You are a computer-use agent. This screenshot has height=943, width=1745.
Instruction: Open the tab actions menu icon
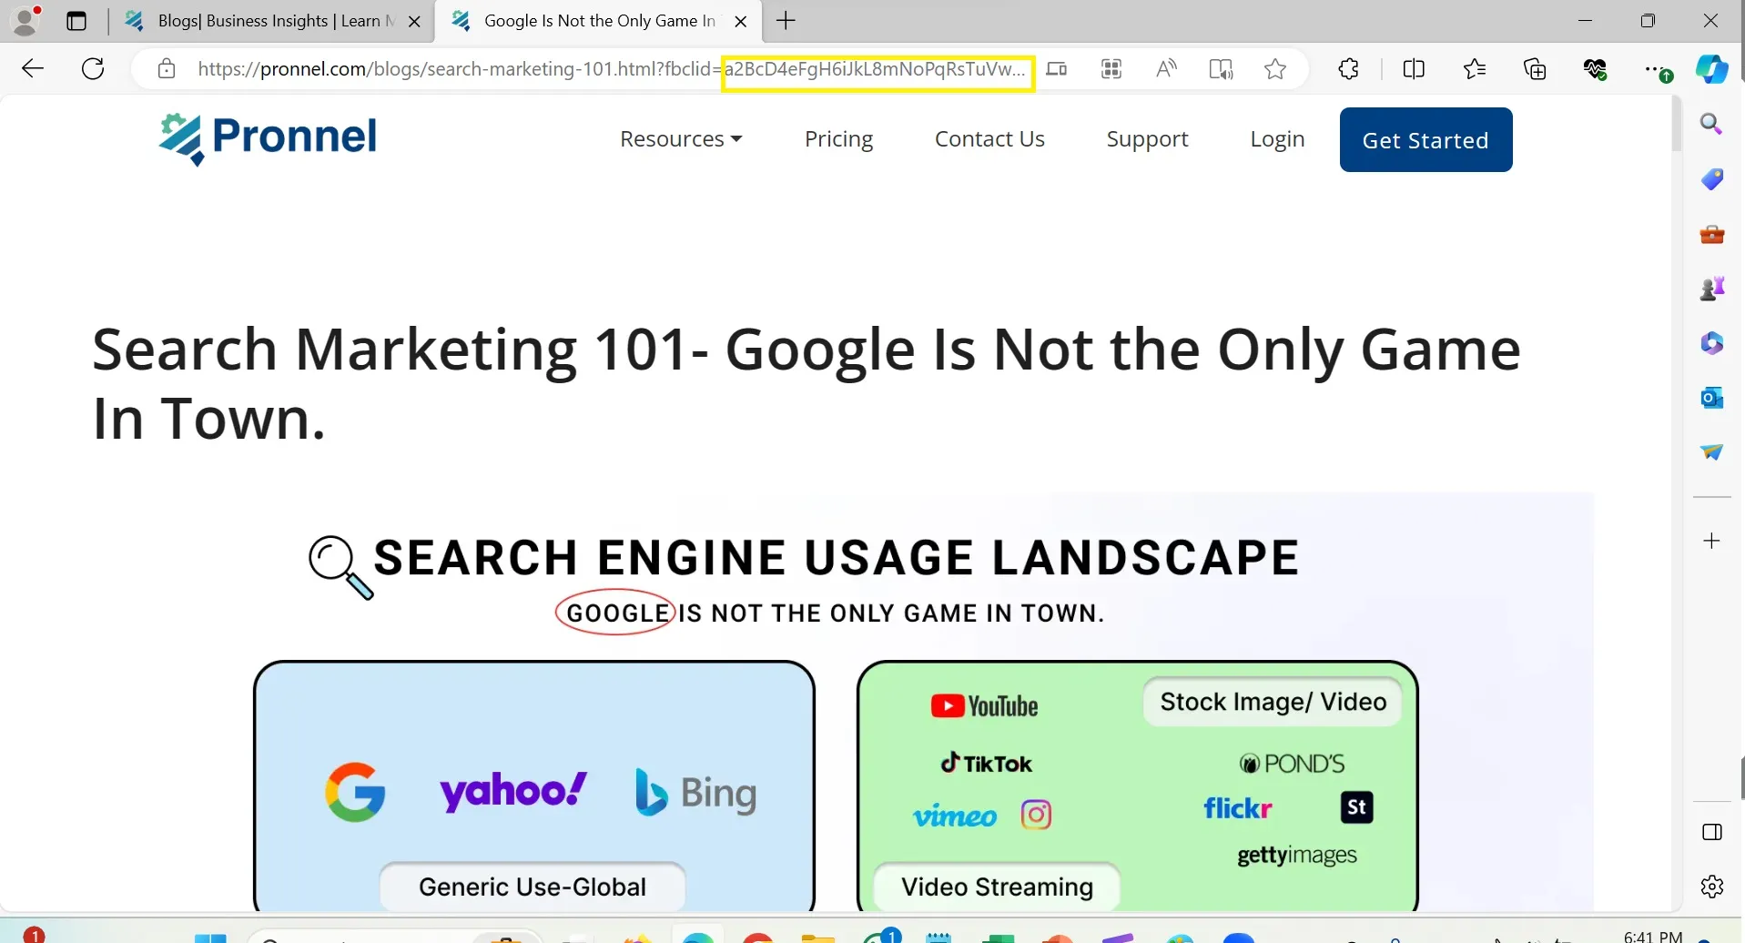click(x=76, y=21)
